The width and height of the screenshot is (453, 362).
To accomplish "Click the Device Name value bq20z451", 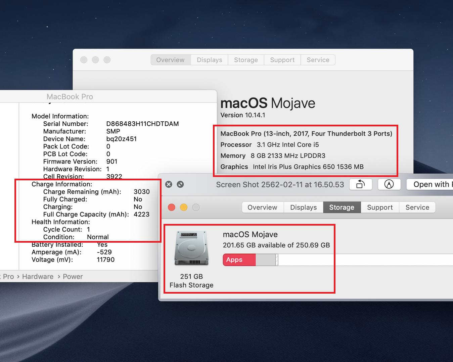I will tap(122, 139).
